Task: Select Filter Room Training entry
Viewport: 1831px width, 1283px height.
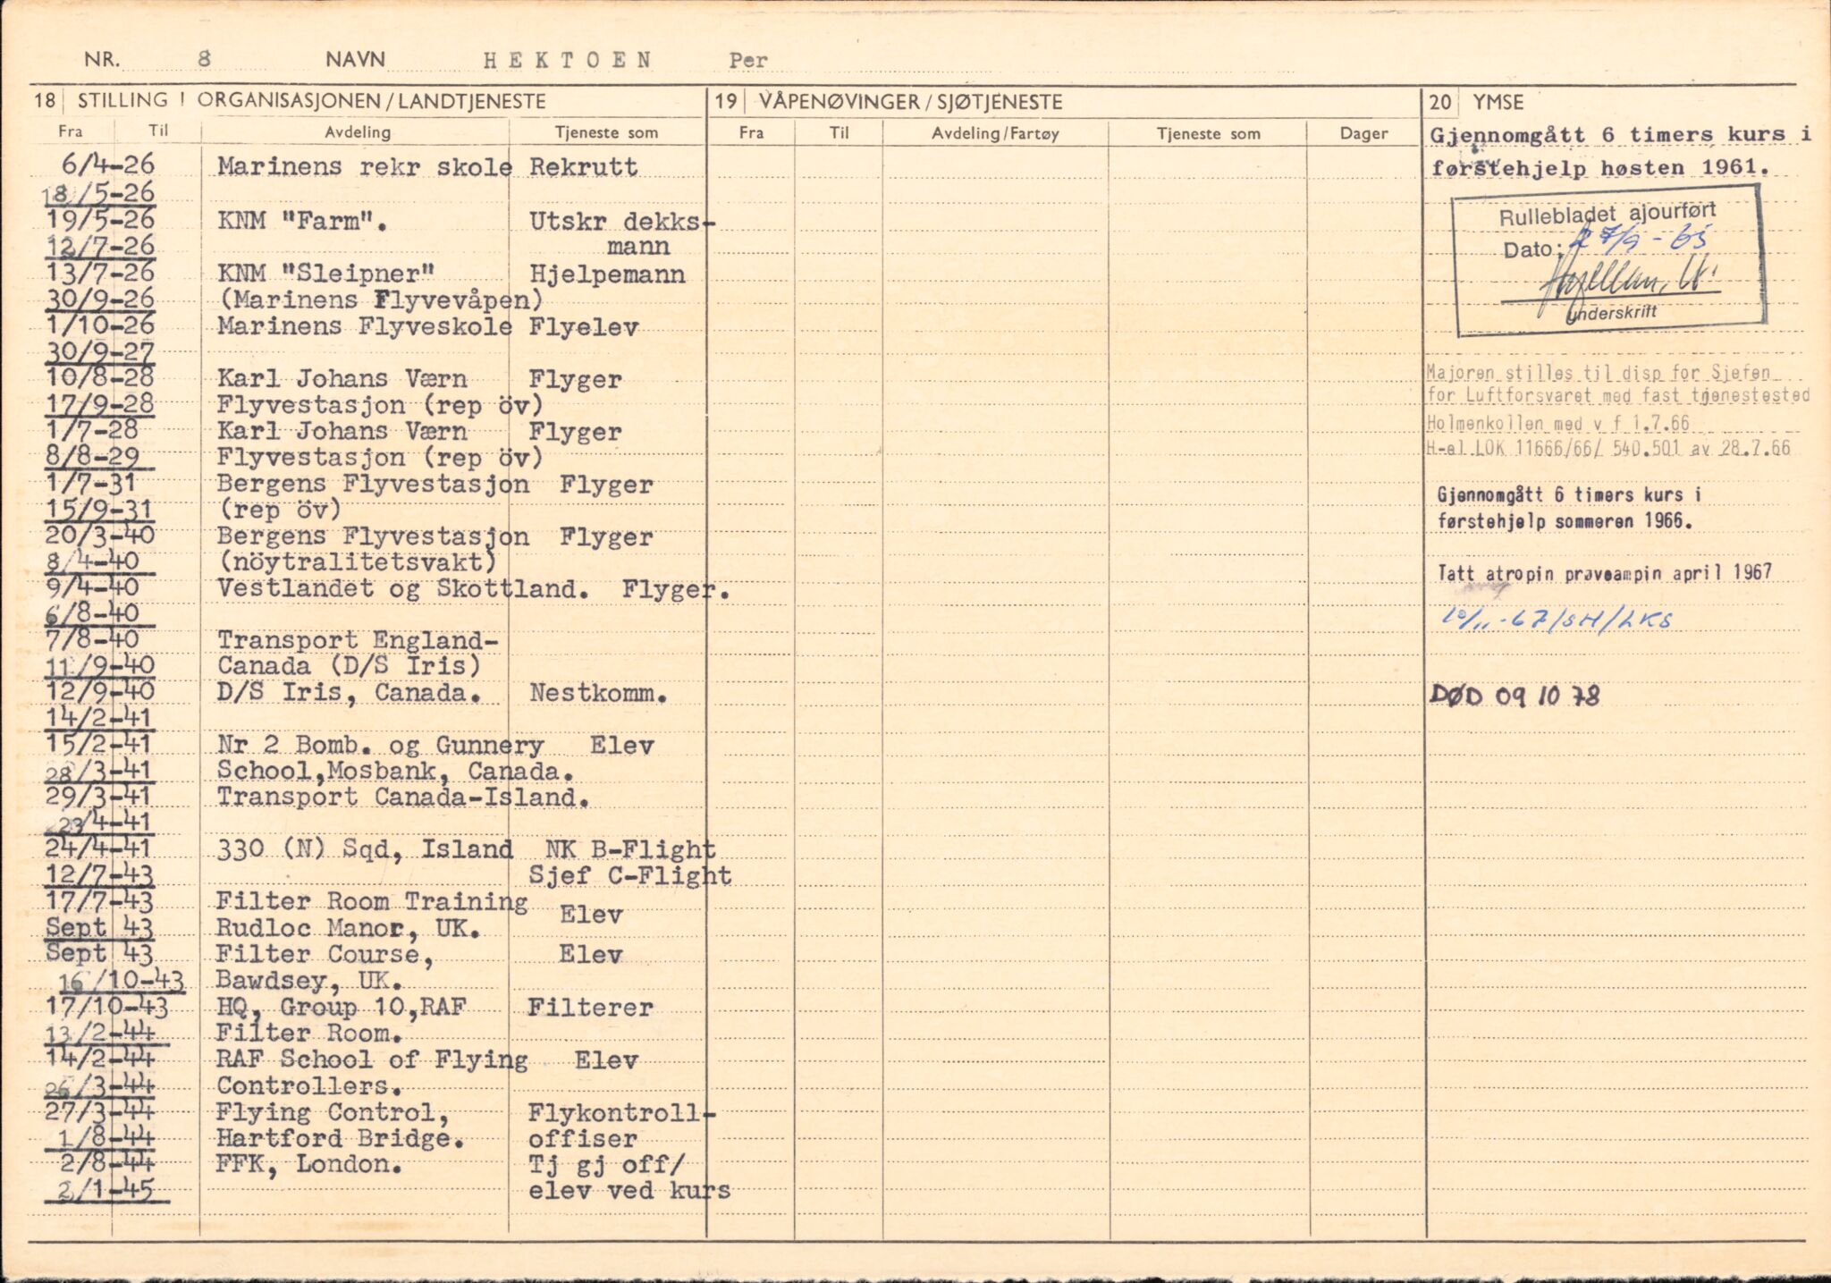Action: [372, 901]
